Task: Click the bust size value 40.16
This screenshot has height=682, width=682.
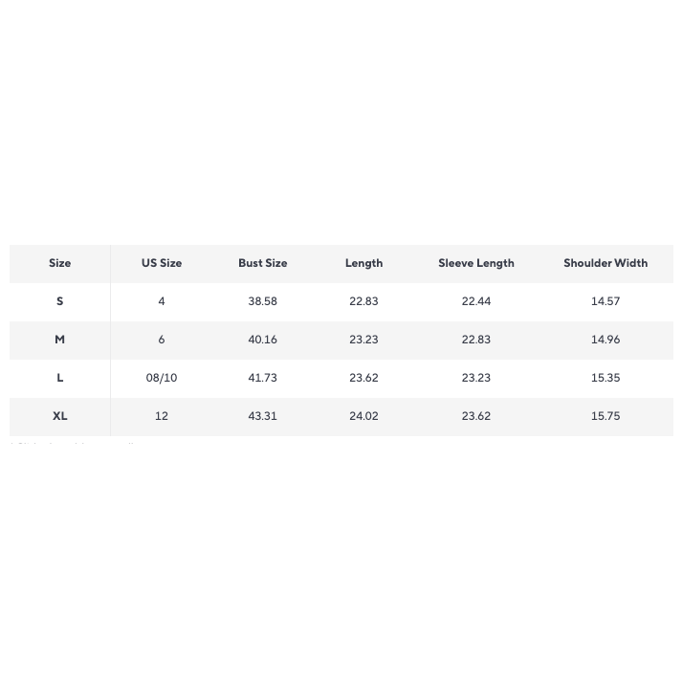Action: [263, 340]
